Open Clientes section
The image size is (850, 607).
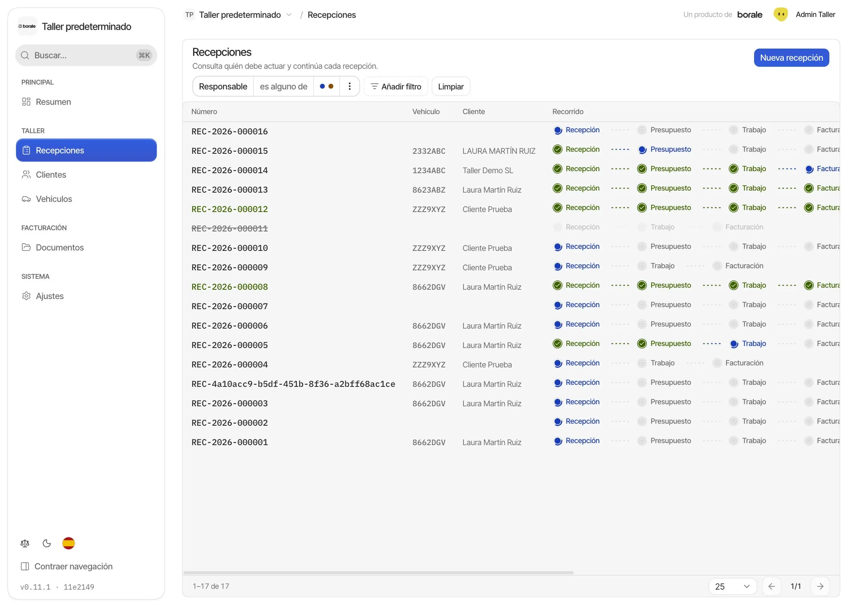click(x=86, y=174)
